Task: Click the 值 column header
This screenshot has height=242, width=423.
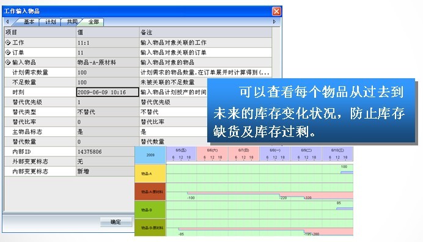Action: click(108, 32)
